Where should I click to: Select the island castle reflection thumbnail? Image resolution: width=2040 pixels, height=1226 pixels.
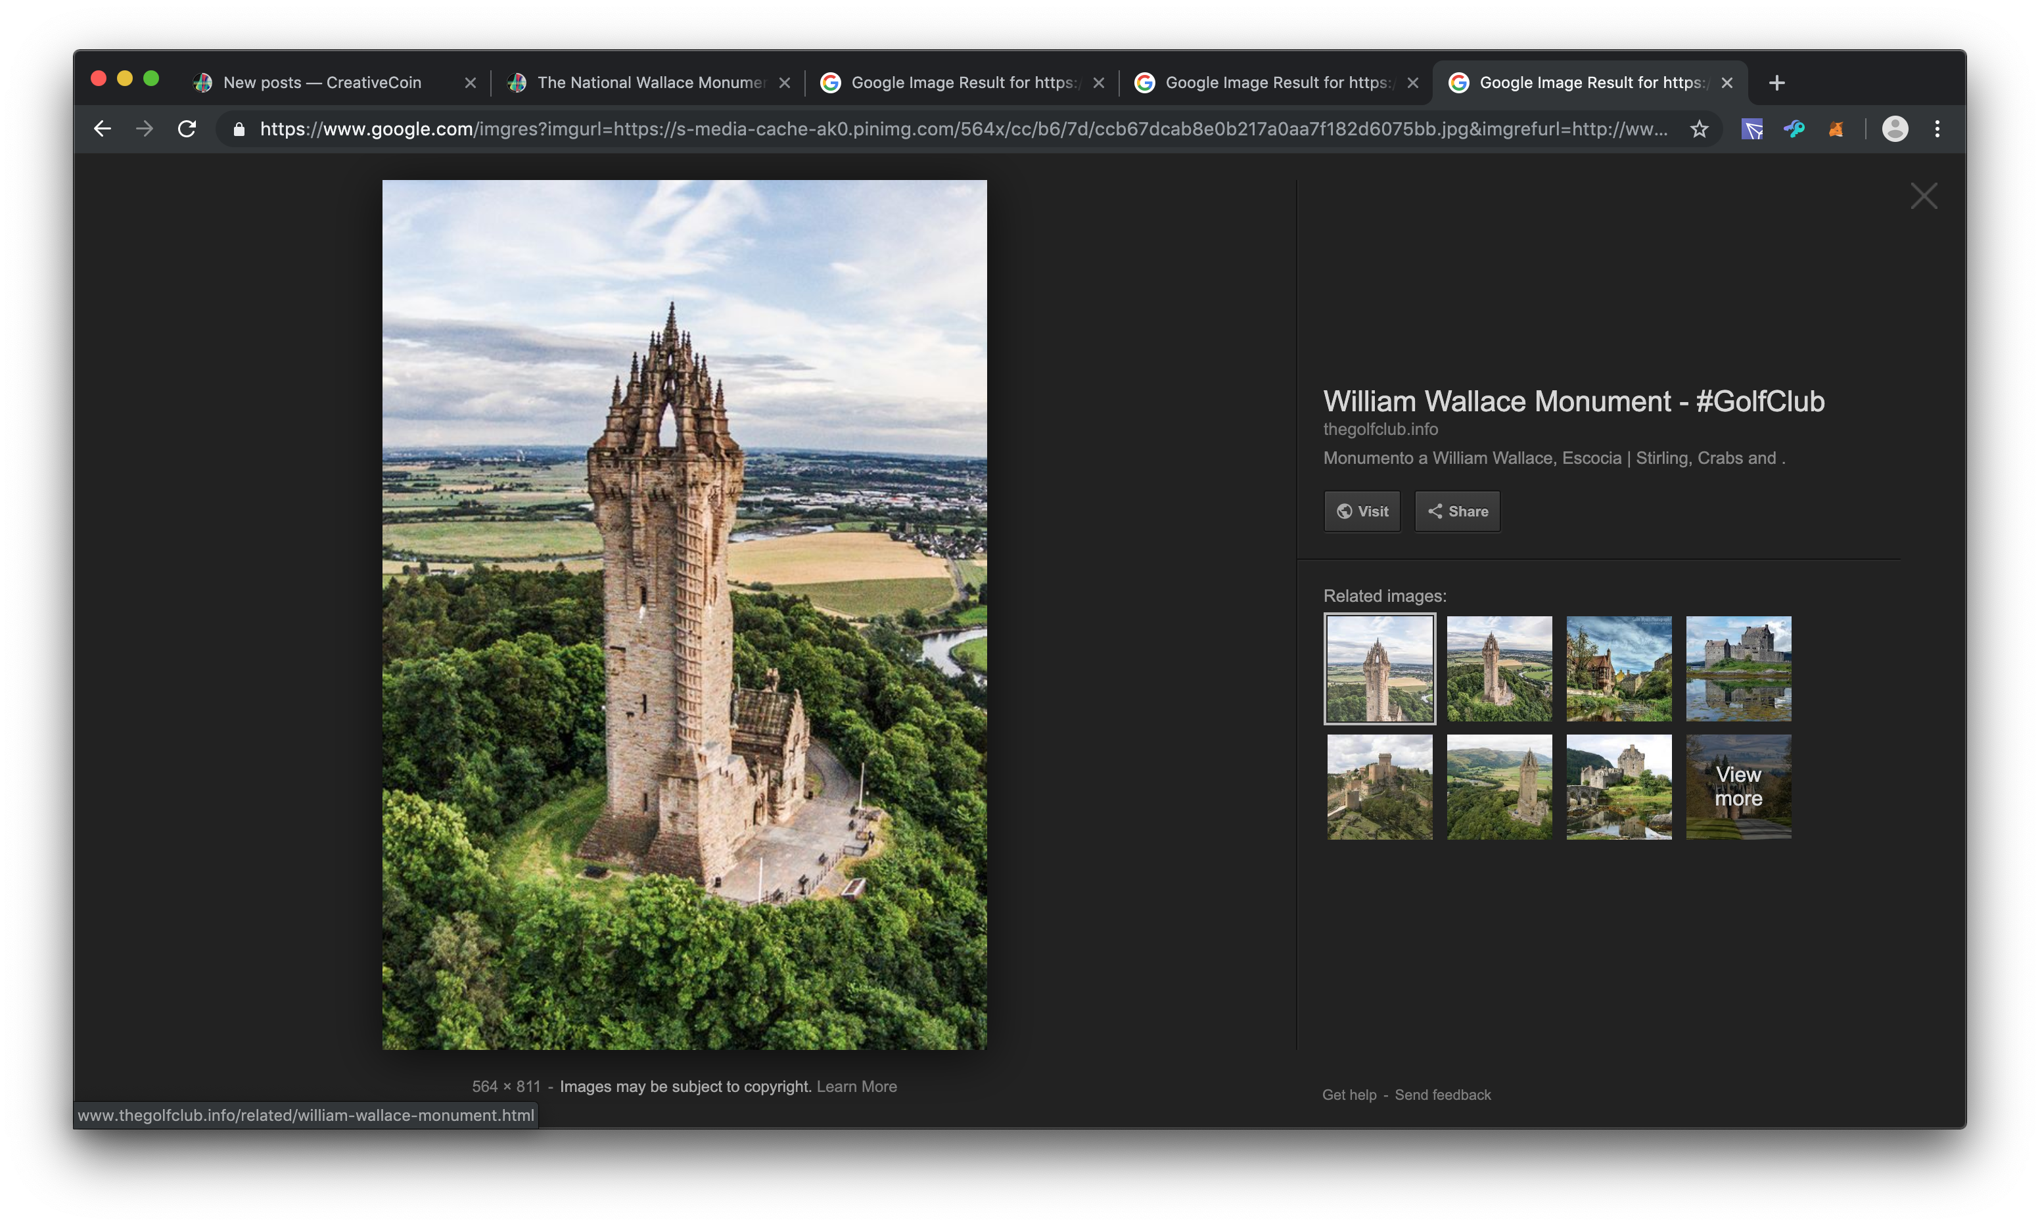(1738, 668)
